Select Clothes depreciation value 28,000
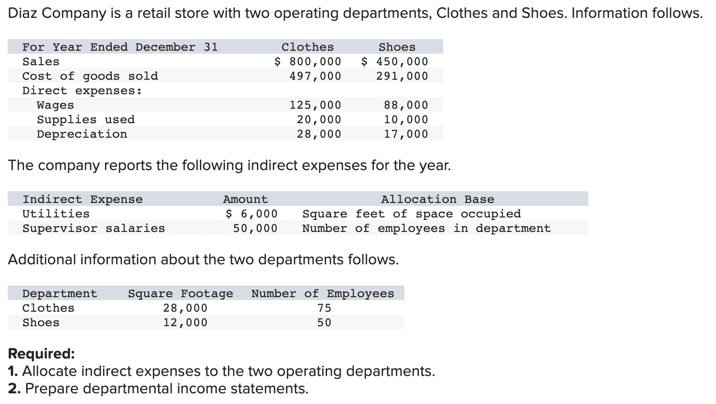This screenshot has height=404, width=716. [319, 134]
